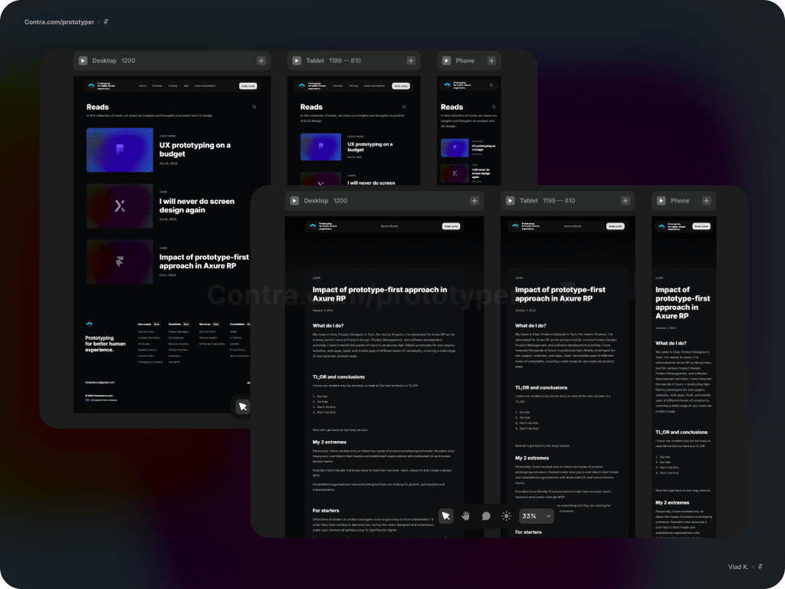Screen dimensions: 785x589
Task: Click white header button on Tablet Reads page
Action: [400, 86]
